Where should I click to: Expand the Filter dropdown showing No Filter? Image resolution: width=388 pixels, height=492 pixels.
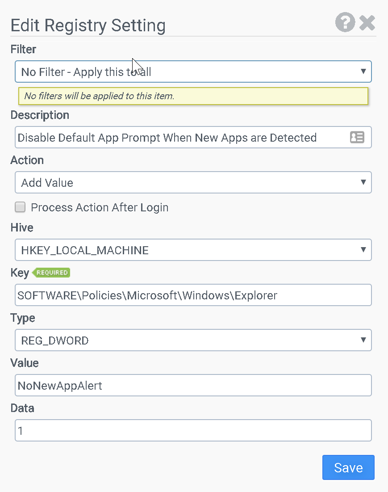(193, 71)
